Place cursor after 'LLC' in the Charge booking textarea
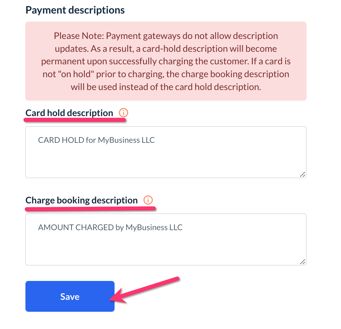The image size is (341, 329). [x=183, y=227]
